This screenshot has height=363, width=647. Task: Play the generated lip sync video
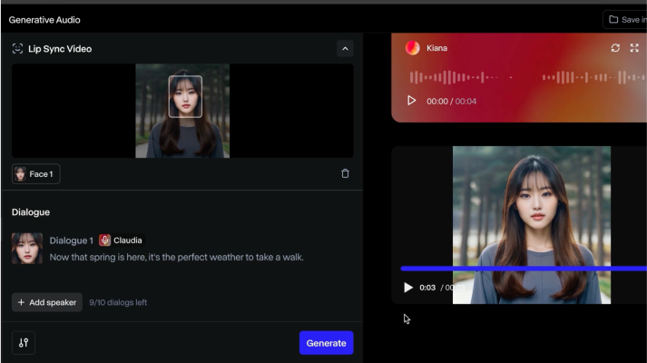pos(408,288)
